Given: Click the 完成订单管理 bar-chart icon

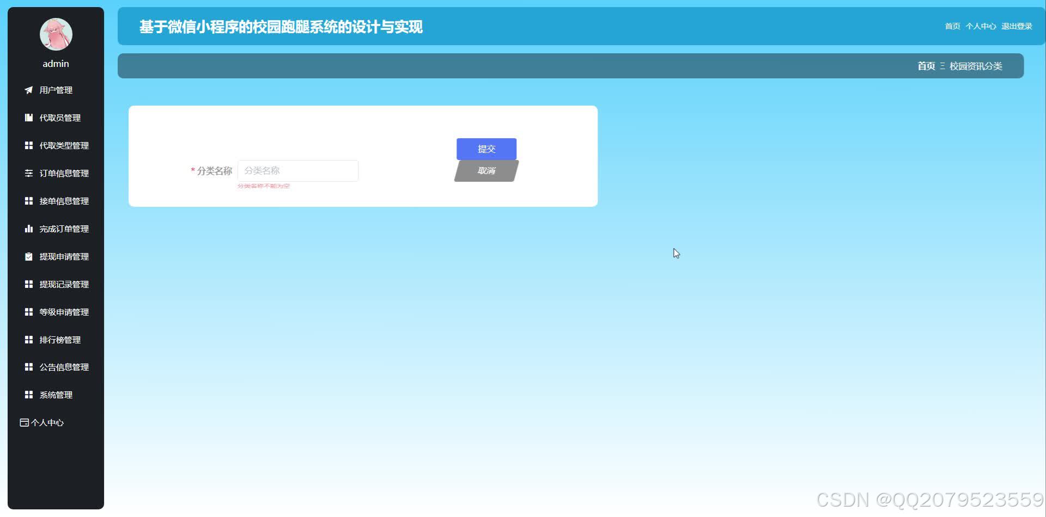Looking at the screenshot, I should (29, 229).
